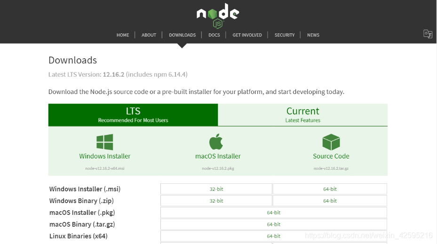Click the Windows Installer (.msi) row label
The height and width of the screenshot is (244, 437).
coord(85,189)
